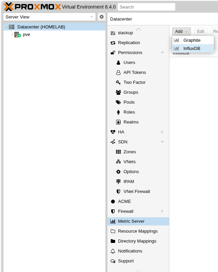Click the Permissions unlock icon
The height and width of the screenshot is (272, 218).
(x=113, y=53)
